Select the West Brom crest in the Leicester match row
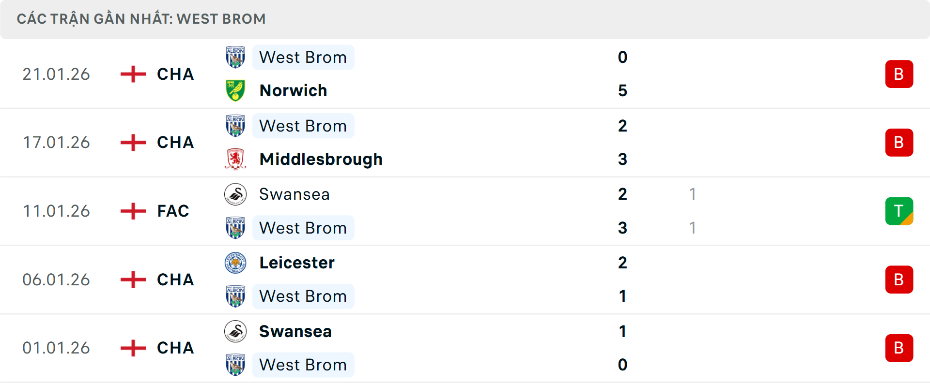Image resolution: width=930 pixels, height=383 pixels. (x=235, y=296)
